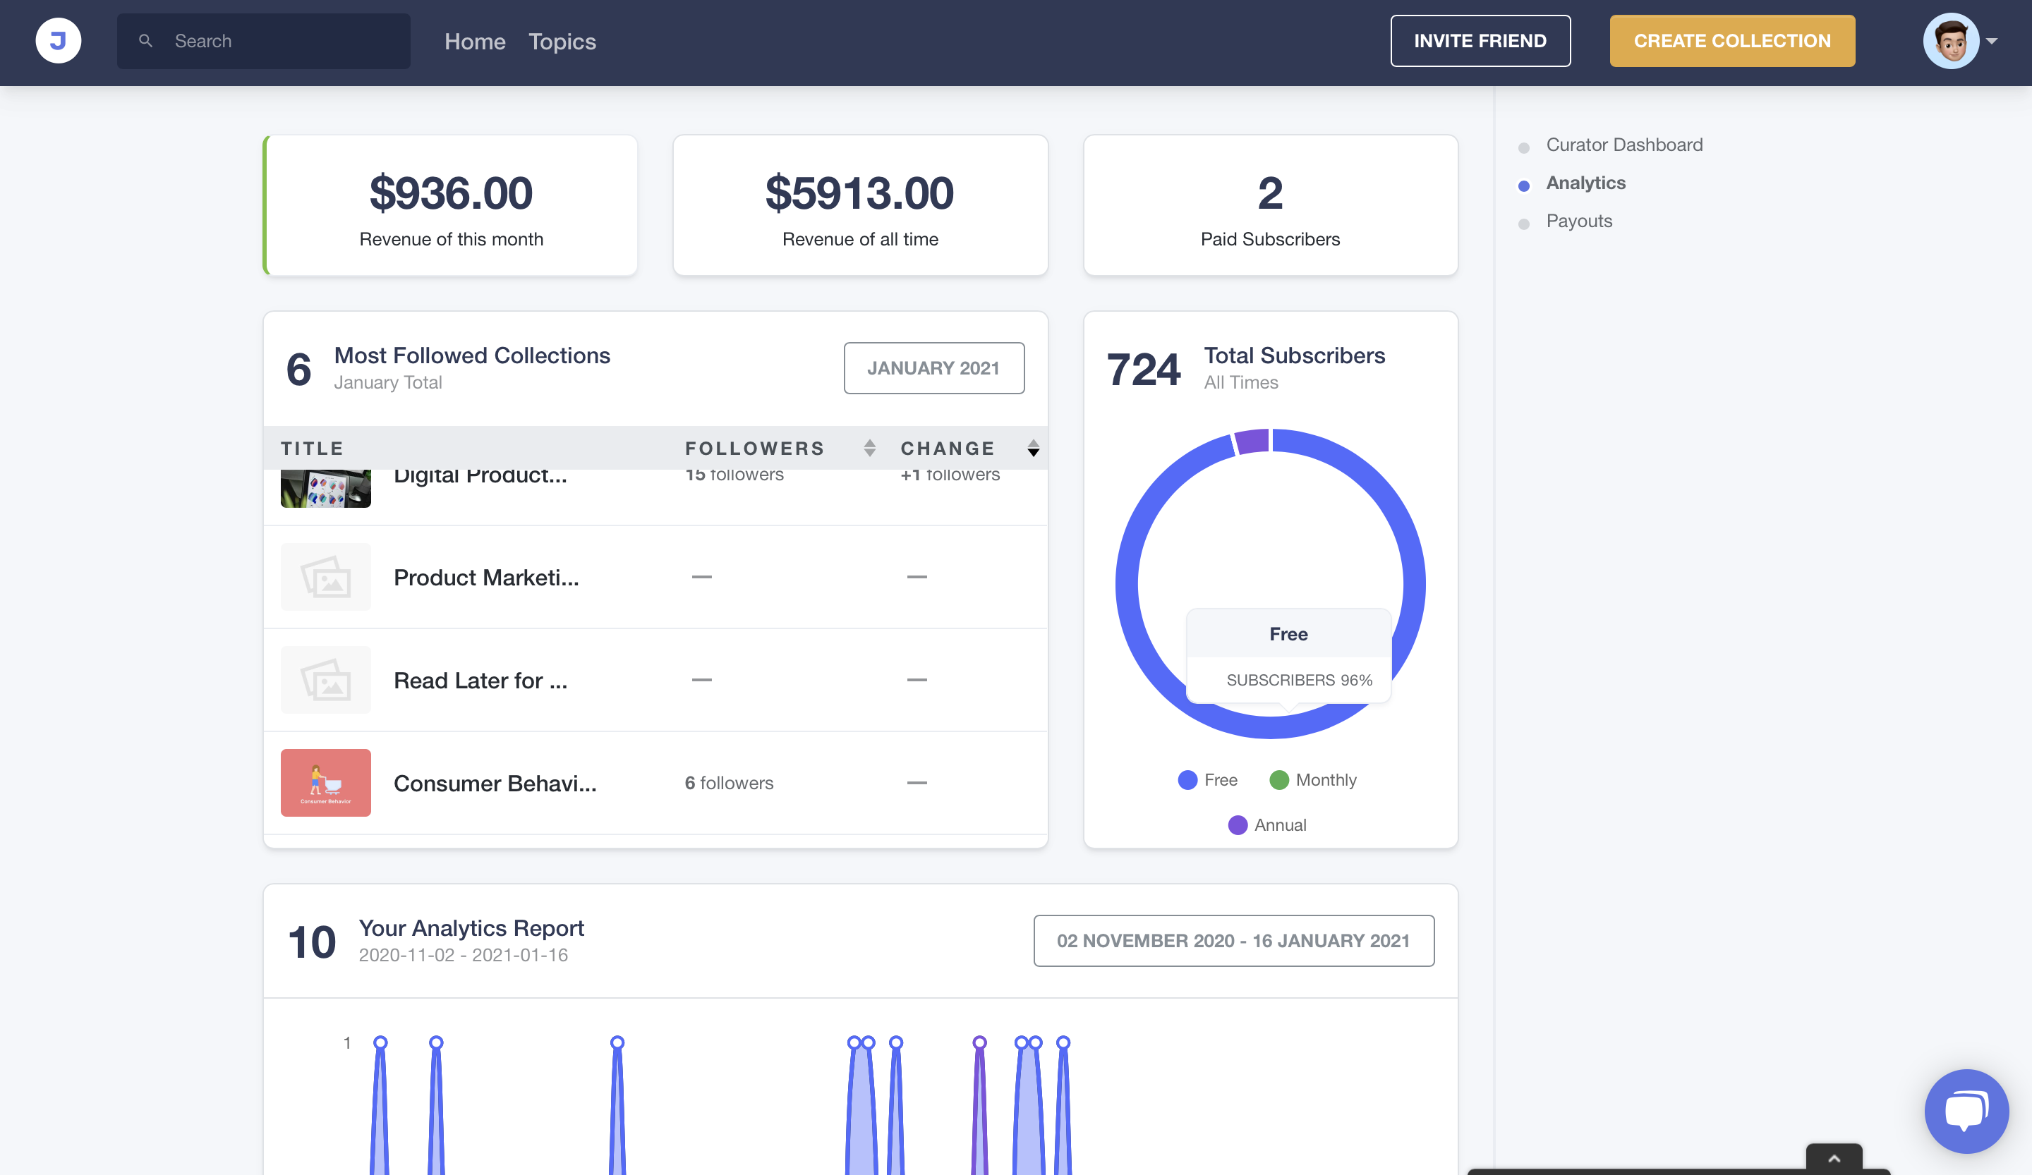Toggle the Annual legend item

(x=1266, y=825)
